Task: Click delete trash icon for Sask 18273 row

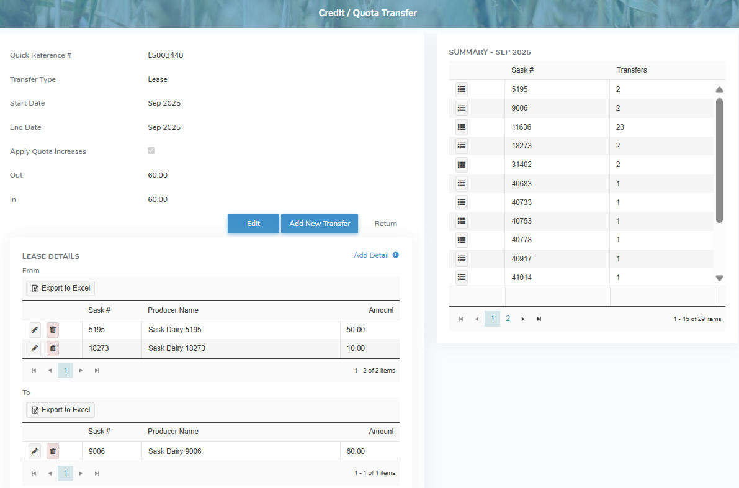Action: [x=53, y=348]
